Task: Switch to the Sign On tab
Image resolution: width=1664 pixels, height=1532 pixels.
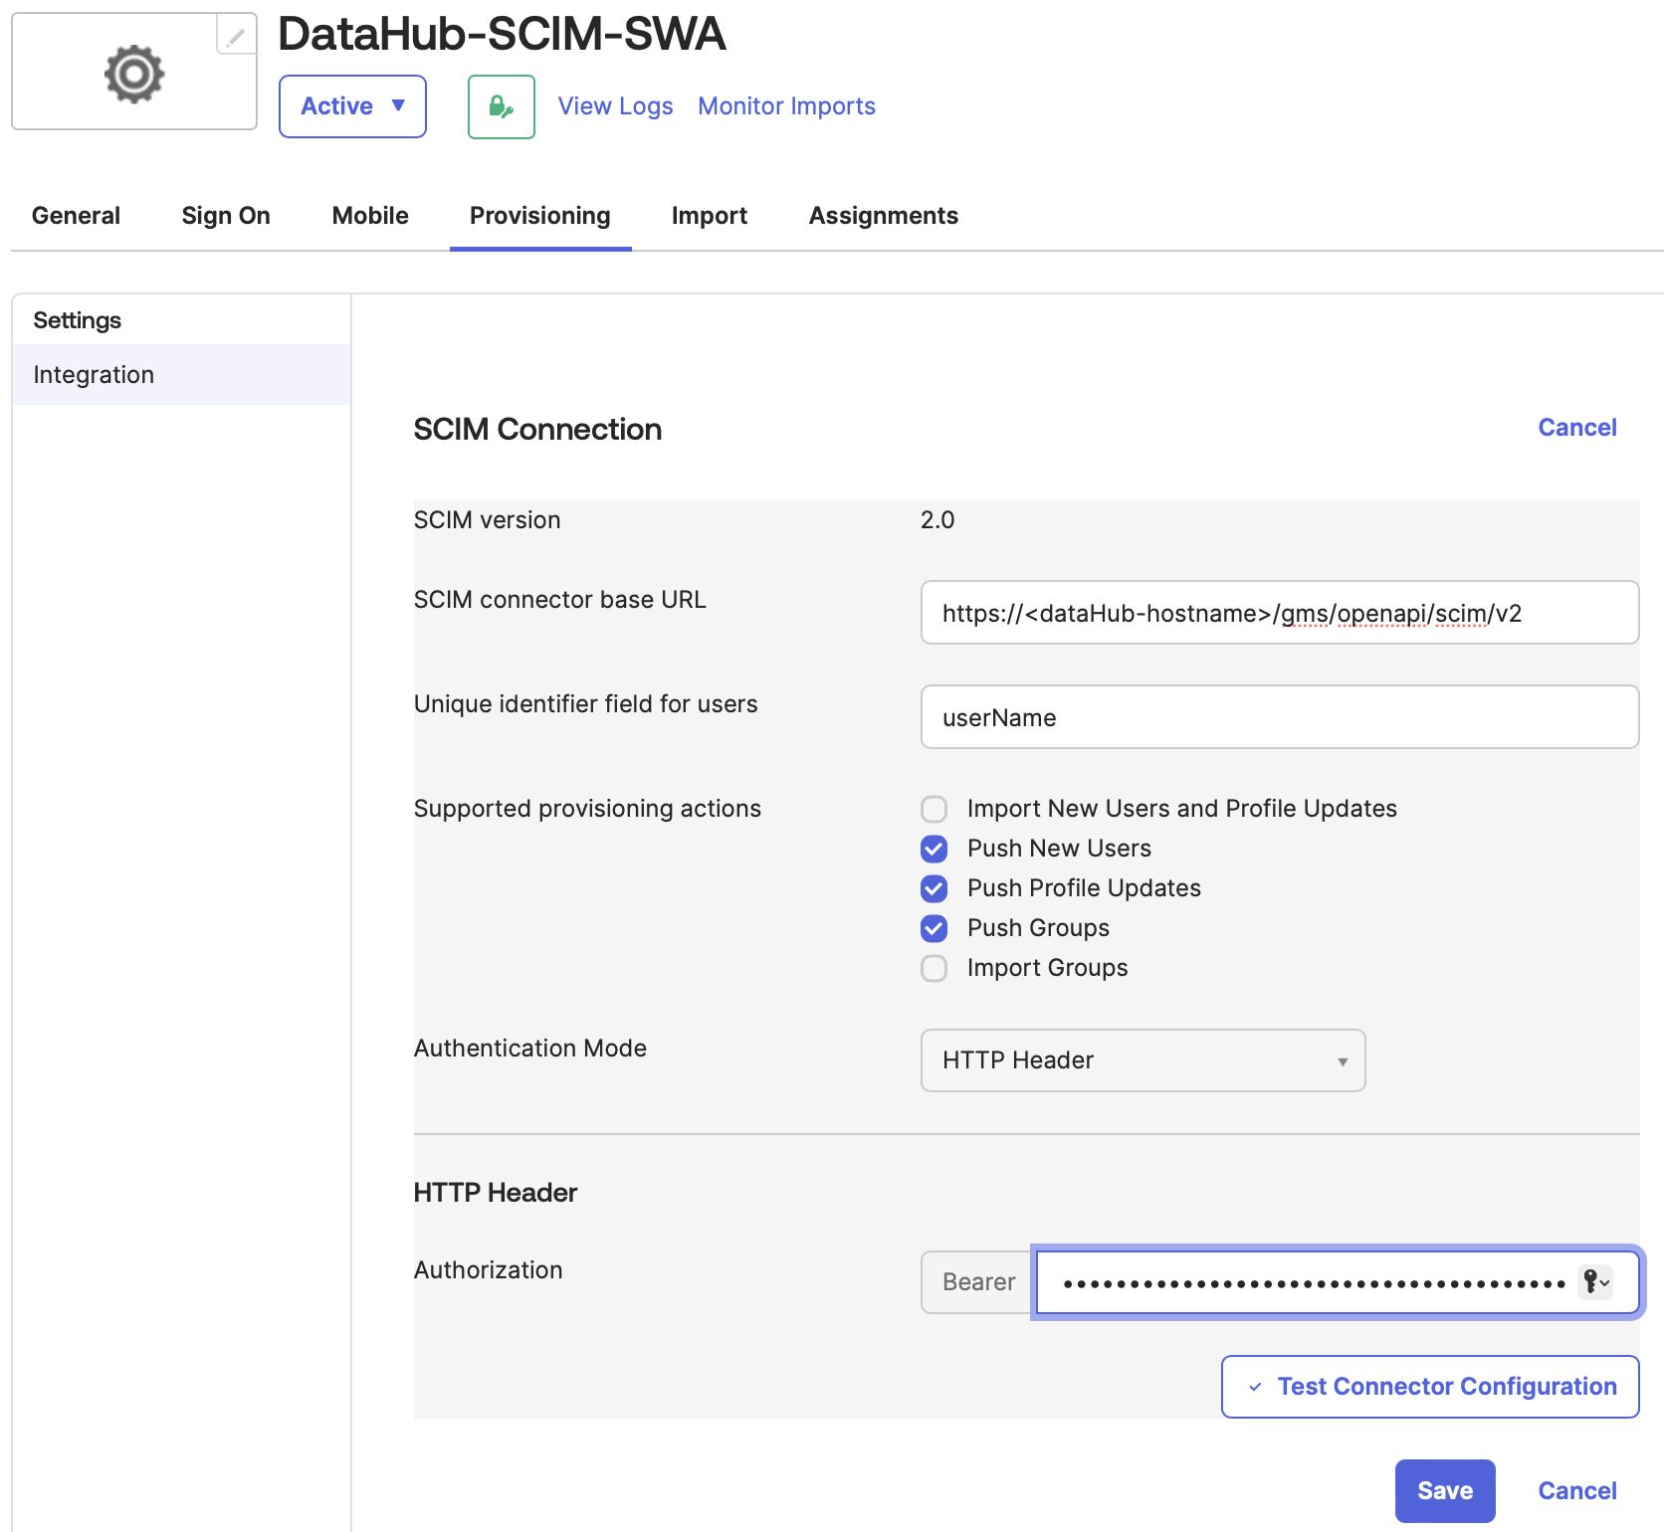Action: tap(226, 216)
